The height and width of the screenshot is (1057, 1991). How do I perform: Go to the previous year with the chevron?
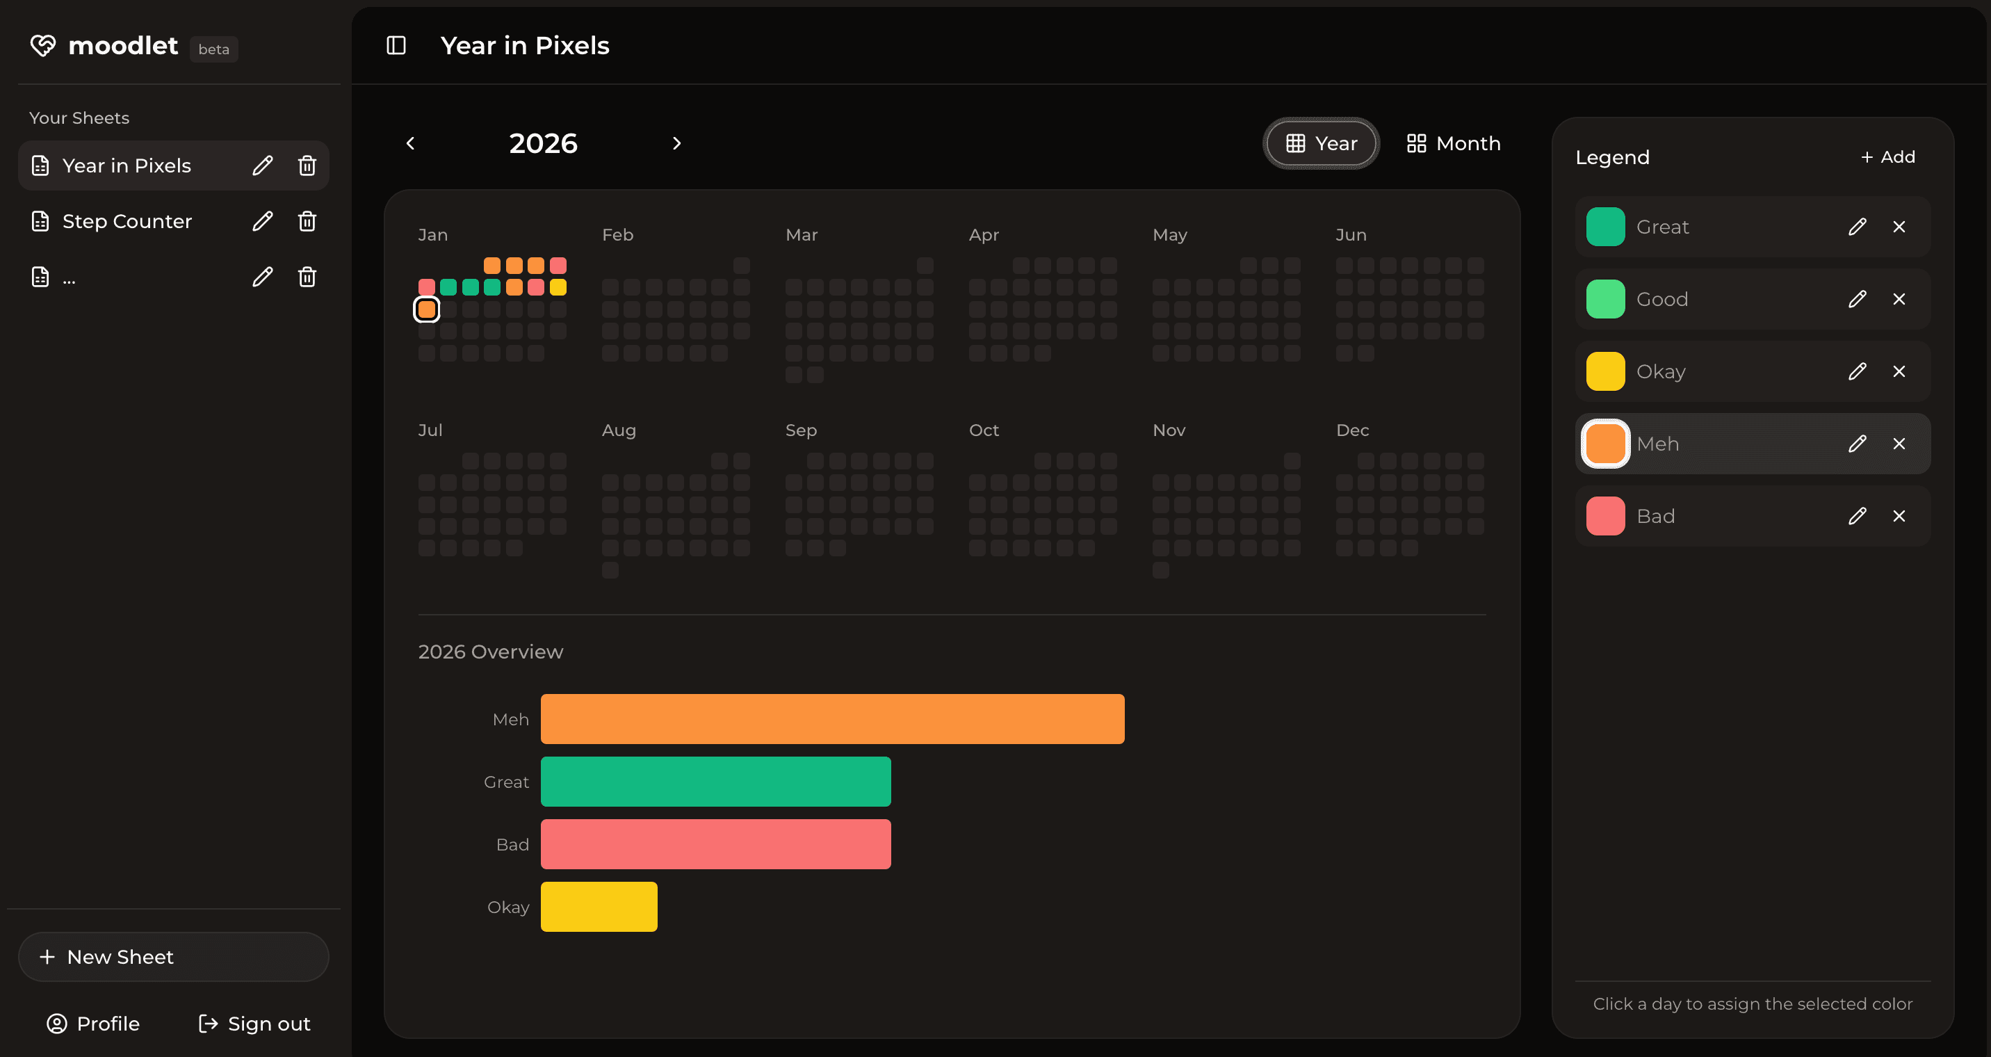(x=410, y=143)
